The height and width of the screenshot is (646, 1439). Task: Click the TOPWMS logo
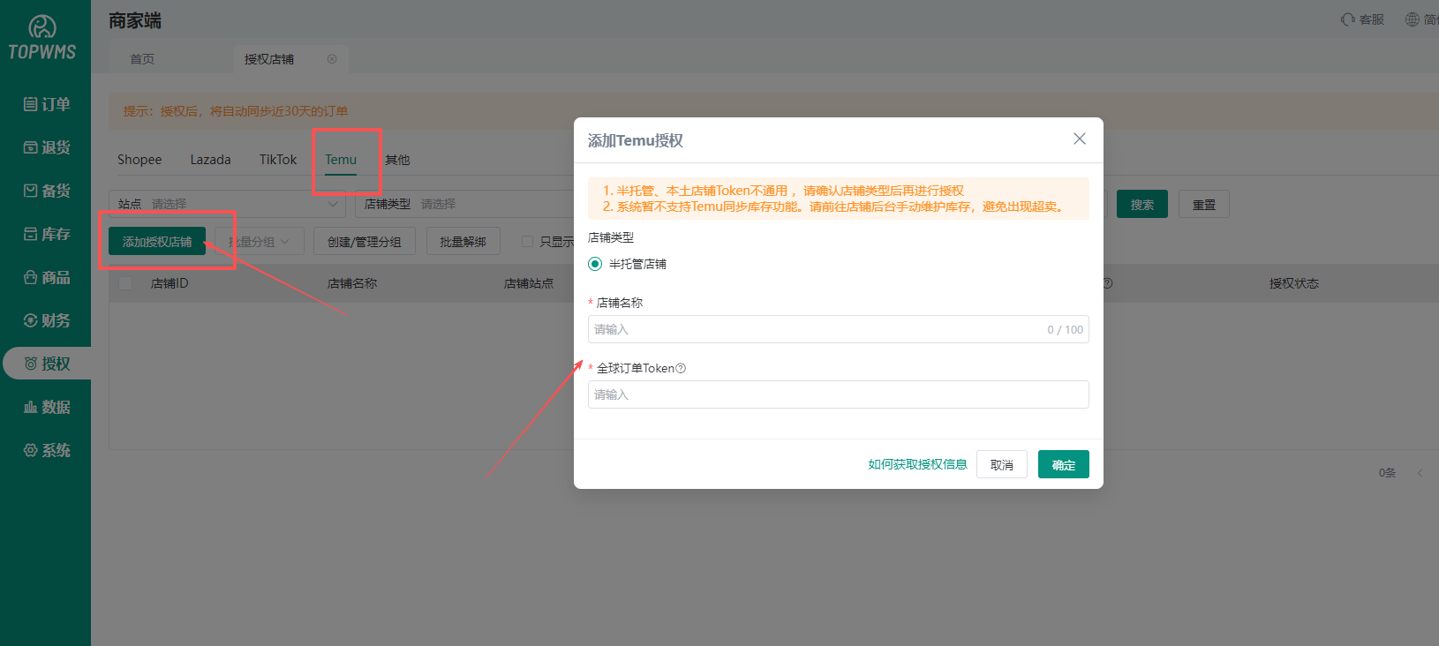pyautogui.click(x=42, y=38)
